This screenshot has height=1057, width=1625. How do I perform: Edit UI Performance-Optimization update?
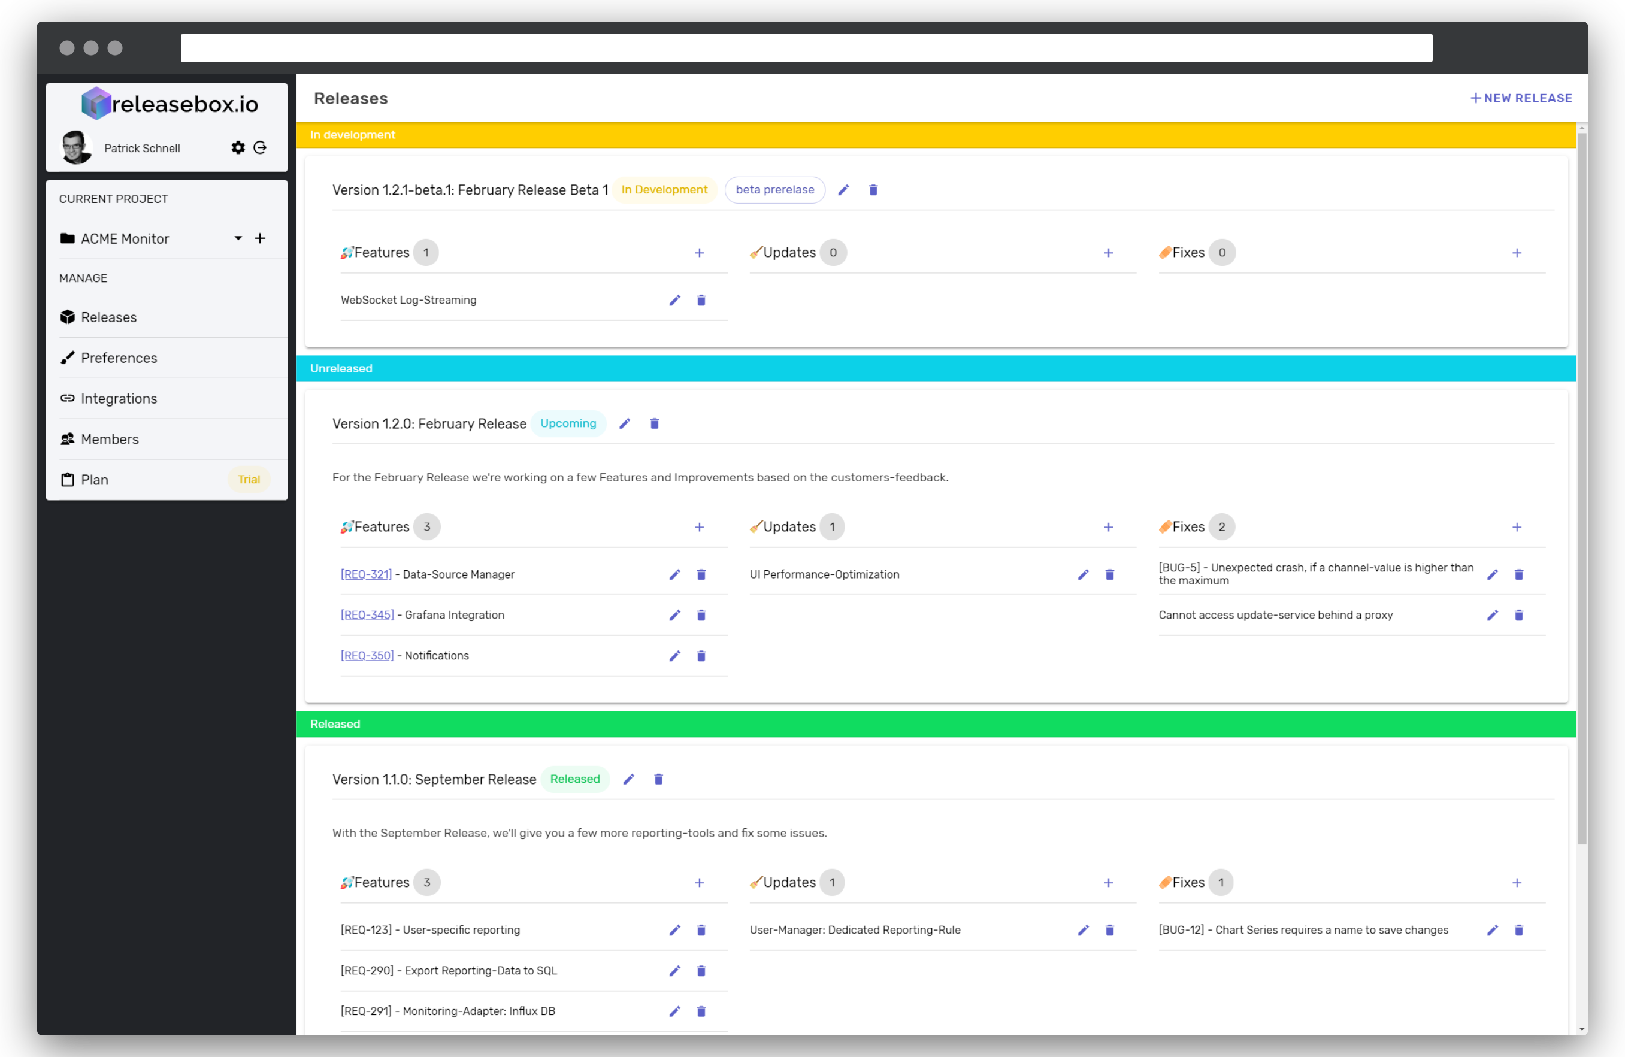[1083, 575]
